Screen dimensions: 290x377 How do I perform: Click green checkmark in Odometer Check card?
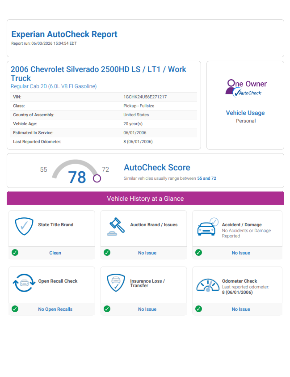[198, 309]
